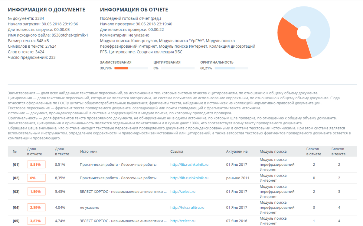The width and height of the screenshot is (363, 226).
Task: Click the 'Длительность проверки: 00:00:22' line
Action: pos(132,30)
